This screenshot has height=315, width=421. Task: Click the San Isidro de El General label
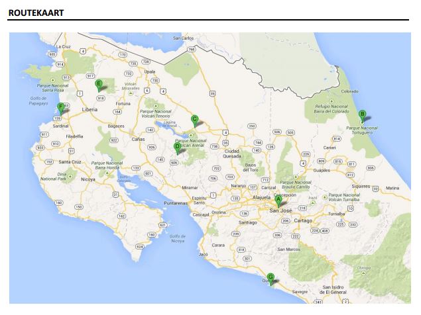(333, 290)
